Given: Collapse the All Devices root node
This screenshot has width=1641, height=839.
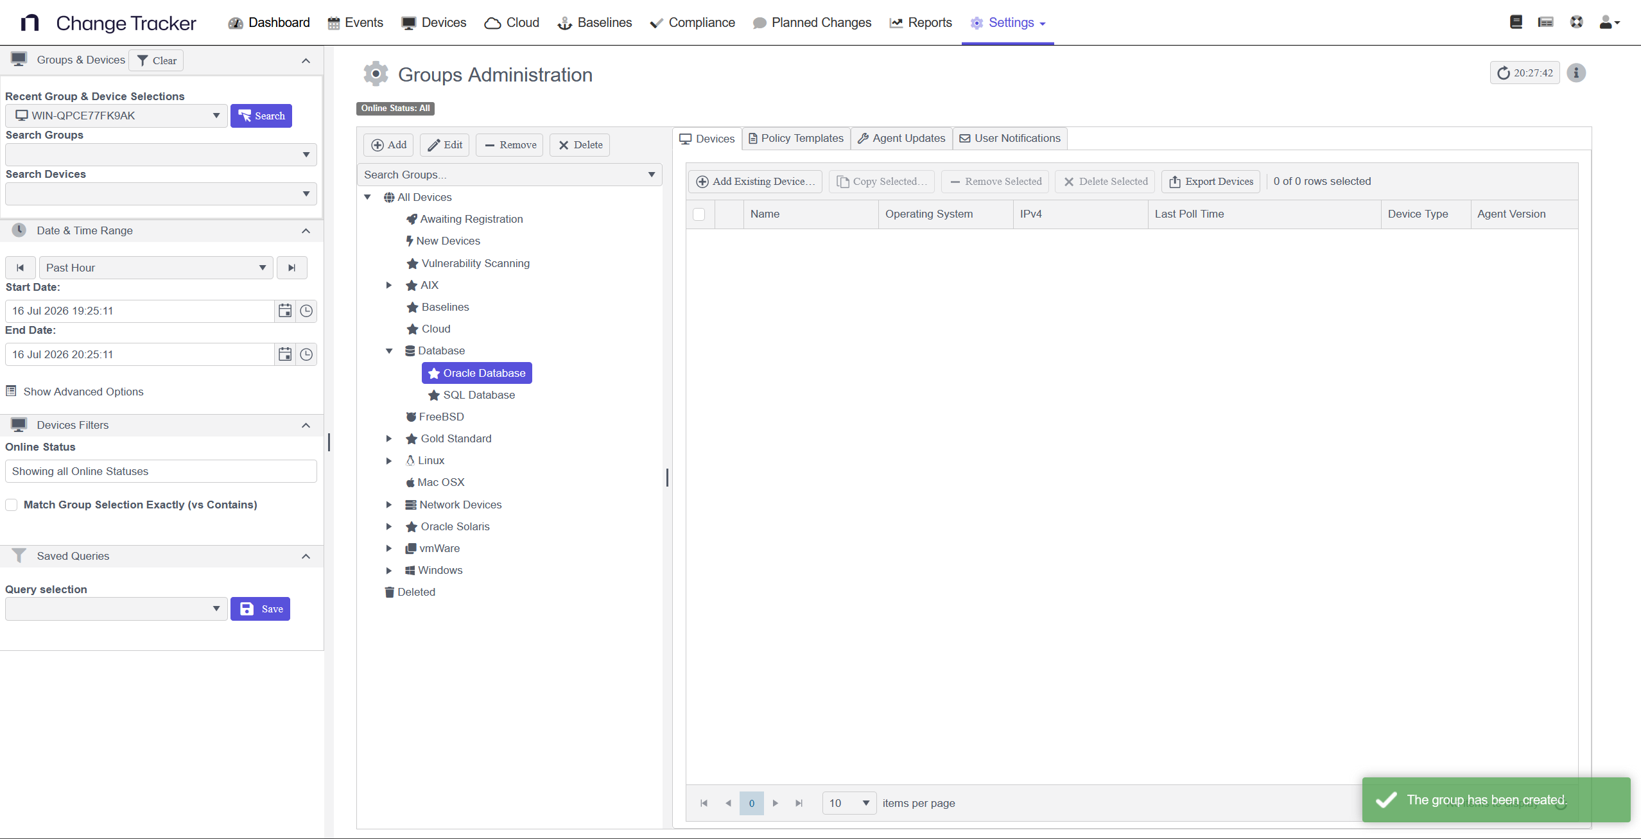Looking at the screenshot, I should point(367,197).
